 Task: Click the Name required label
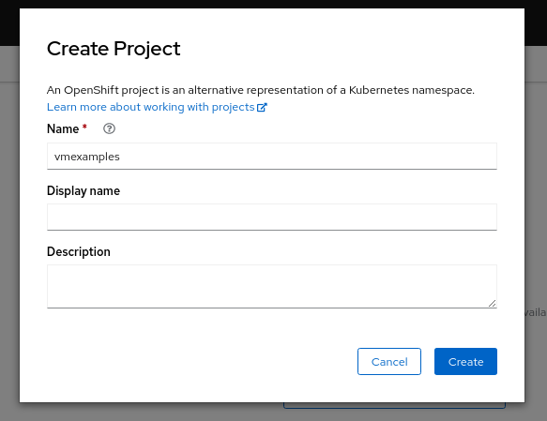pos(67,128)
